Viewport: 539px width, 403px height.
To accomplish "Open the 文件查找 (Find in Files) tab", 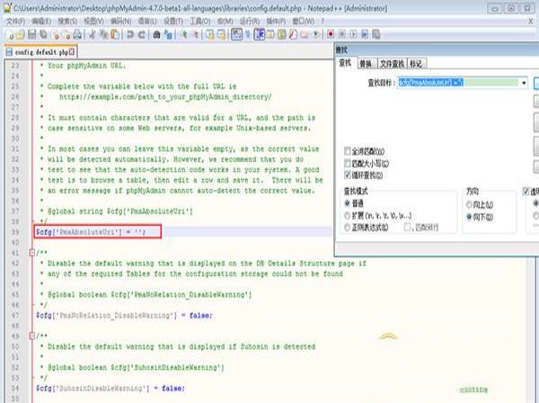I will [x=391, y=65].
